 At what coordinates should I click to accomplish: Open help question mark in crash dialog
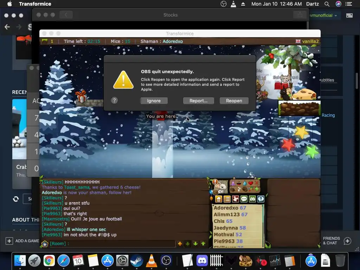click(114, 100)
